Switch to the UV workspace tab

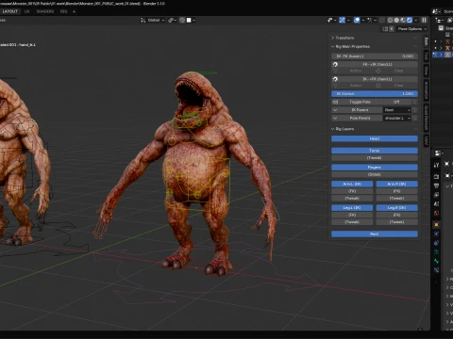(x=27, y=11)
